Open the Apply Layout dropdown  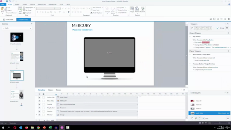click(x=29, y=8)
